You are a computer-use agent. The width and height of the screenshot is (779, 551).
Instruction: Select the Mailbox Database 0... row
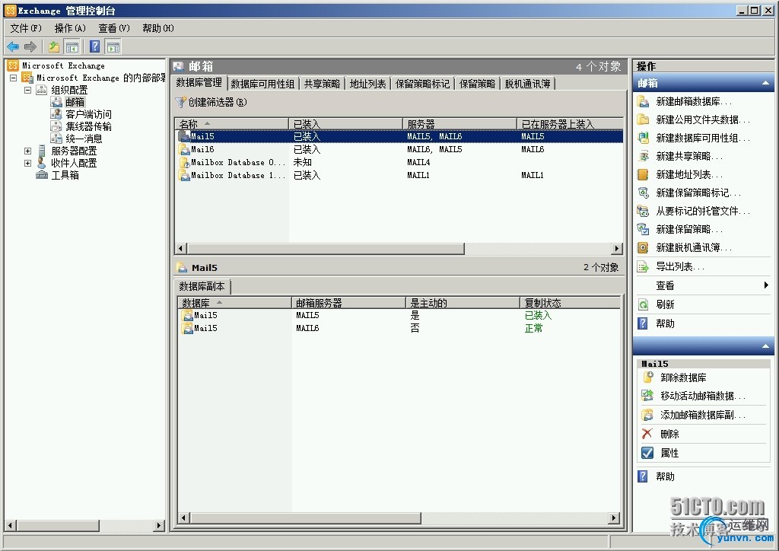[399, 162]
